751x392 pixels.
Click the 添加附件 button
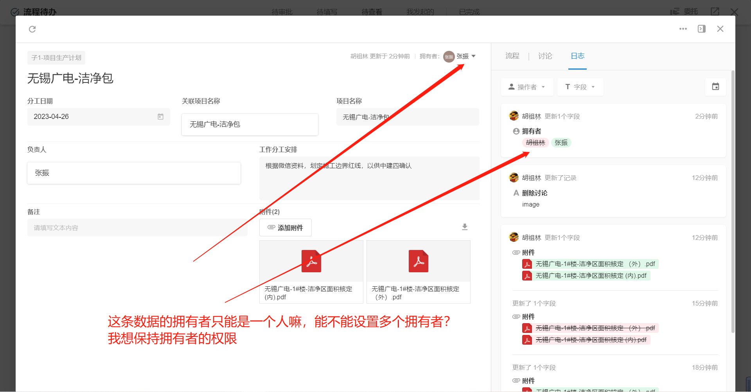[285, 227]
